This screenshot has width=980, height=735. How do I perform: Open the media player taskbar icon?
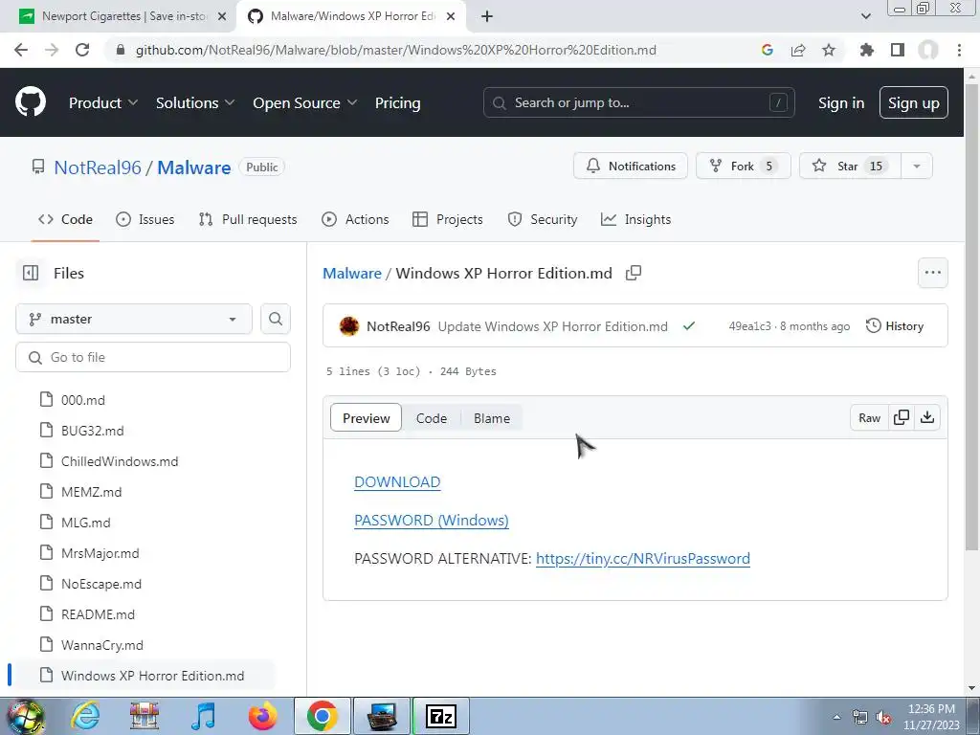[x=203, y=716]
